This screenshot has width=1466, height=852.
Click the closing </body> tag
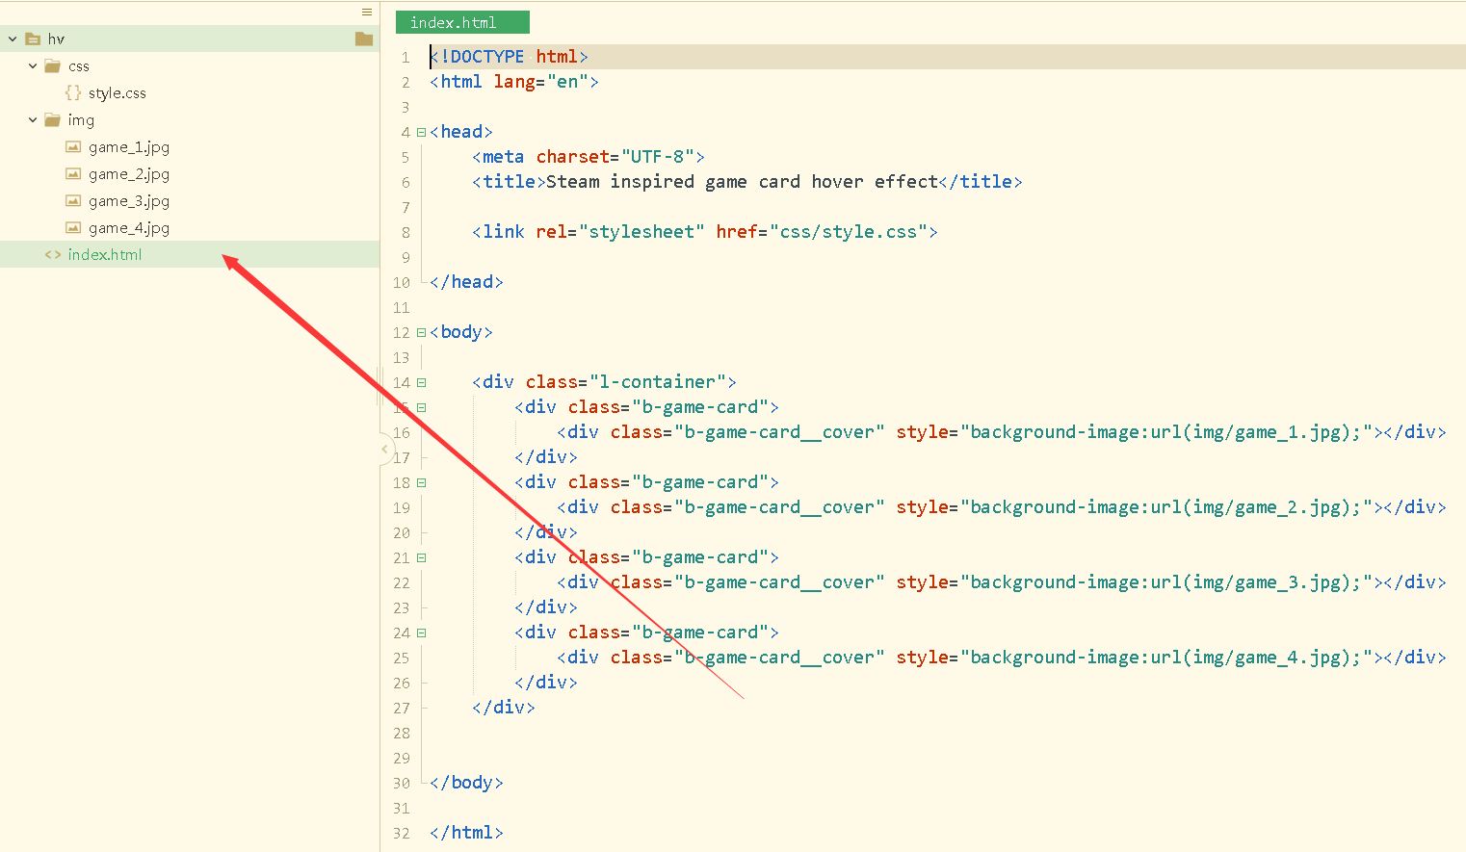tap(466, 783)
